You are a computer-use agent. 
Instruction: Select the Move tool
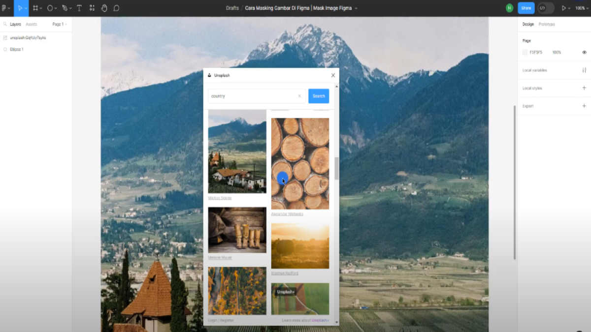click(x=20, y=8)
